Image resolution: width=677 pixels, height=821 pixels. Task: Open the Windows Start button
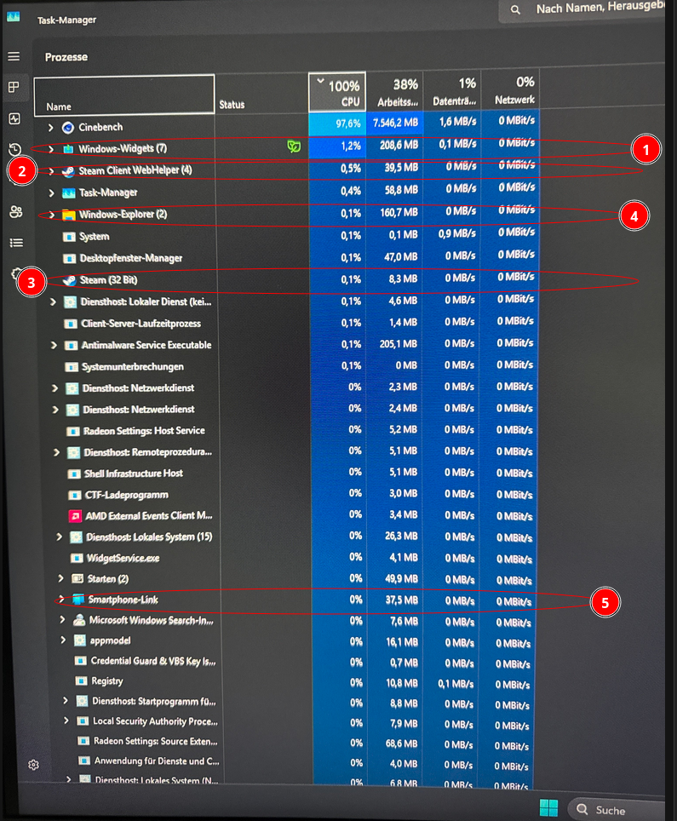click(x=548, y=808)
